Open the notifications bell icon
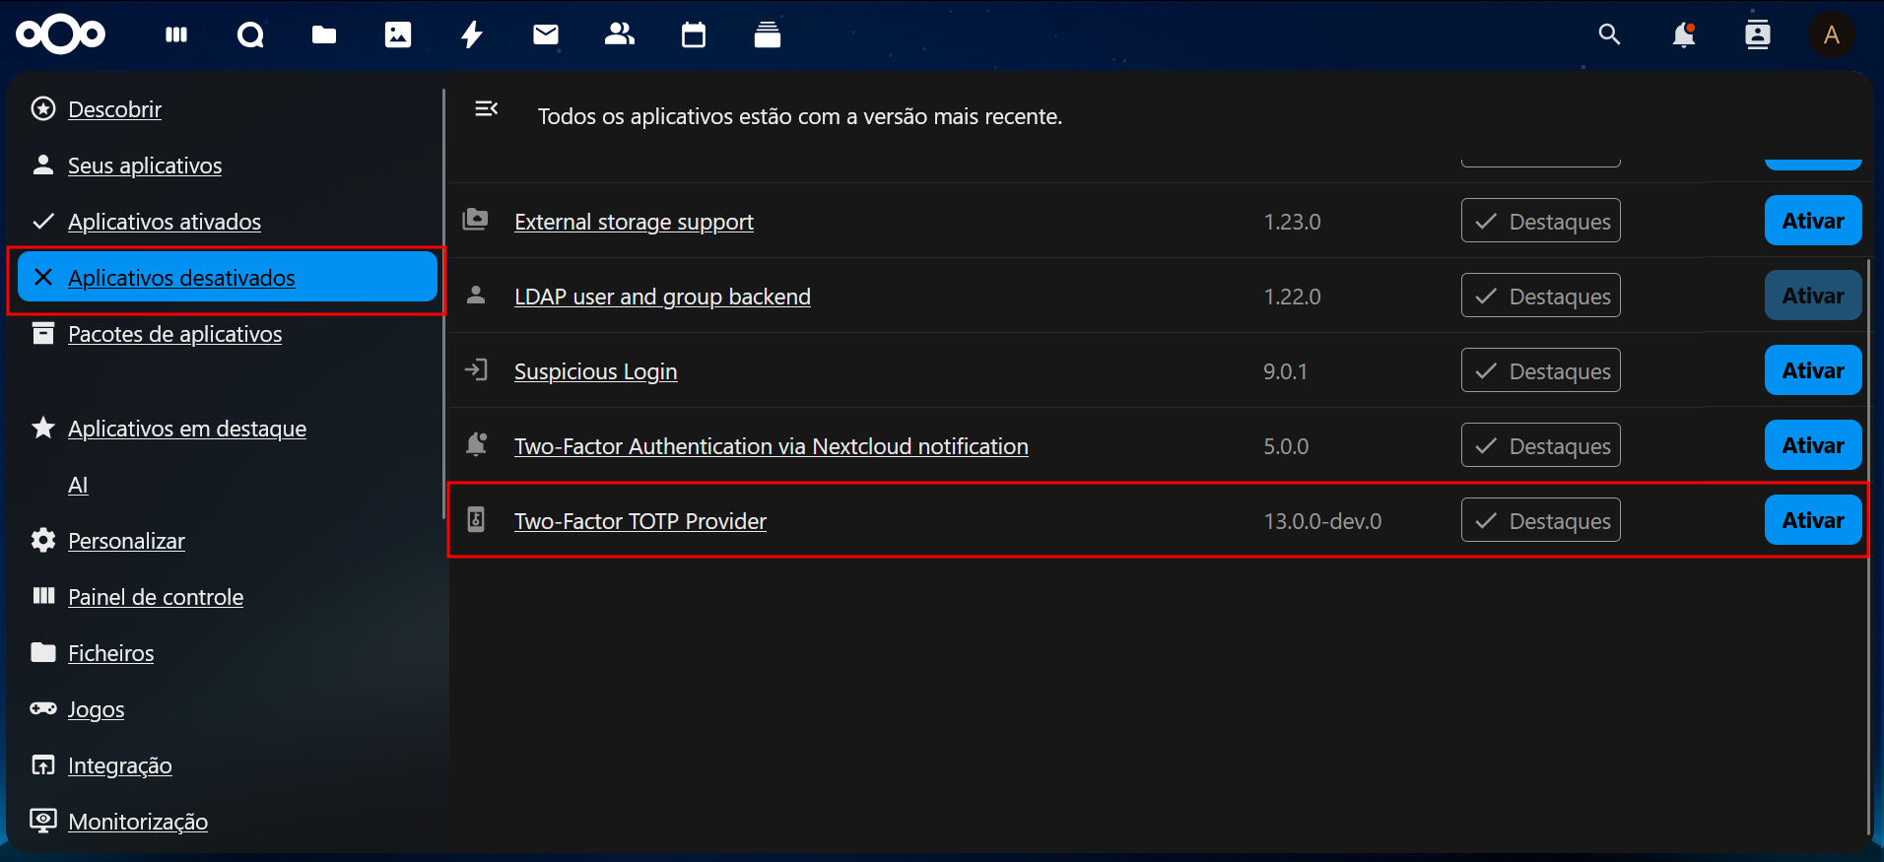1884x862 pixels. pos(1684,35)
